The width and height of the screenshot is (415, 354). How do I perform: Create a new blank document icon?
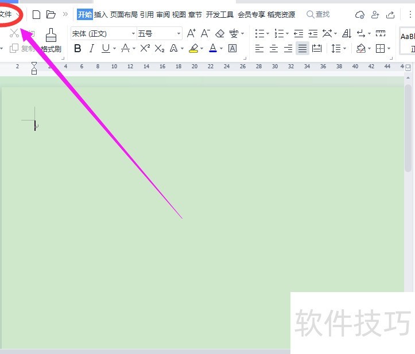[x=36, y=14]
